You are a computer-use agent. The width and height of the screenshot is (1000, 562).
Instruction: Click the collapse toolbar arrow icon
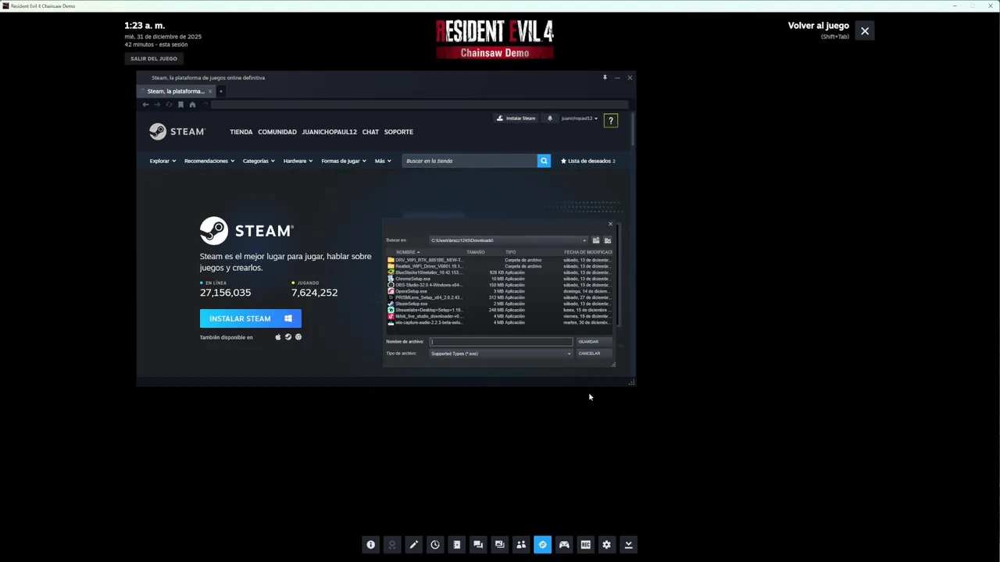628,545
